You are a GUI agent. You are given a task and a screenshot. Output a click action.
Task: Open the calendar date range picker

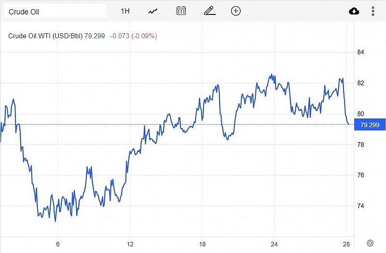[x=181, y=11]
